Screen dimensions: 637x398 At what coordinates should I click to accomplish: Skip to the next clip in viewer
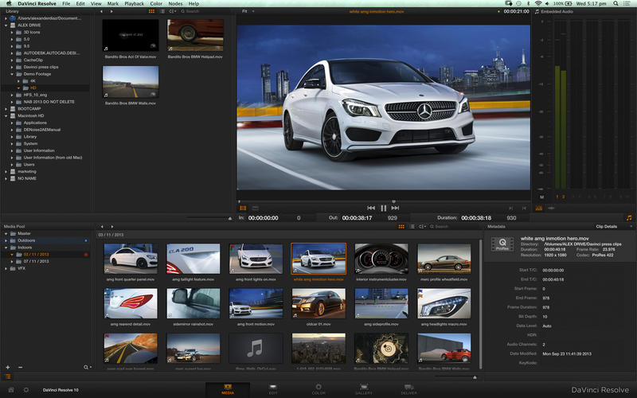tap(395, 208)
